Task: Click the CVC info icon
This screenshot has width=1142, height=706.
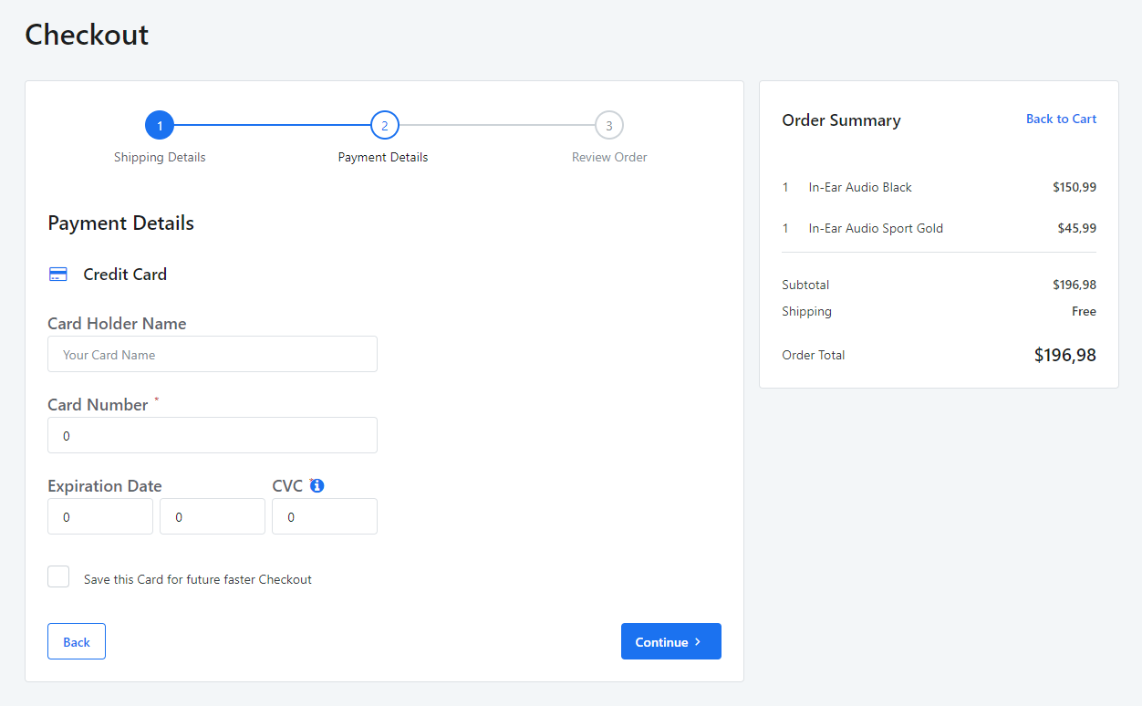Action: (317, 484)
